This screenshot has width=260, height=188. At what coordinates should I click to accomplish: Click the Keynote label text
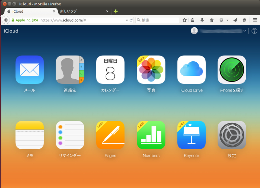191,156
